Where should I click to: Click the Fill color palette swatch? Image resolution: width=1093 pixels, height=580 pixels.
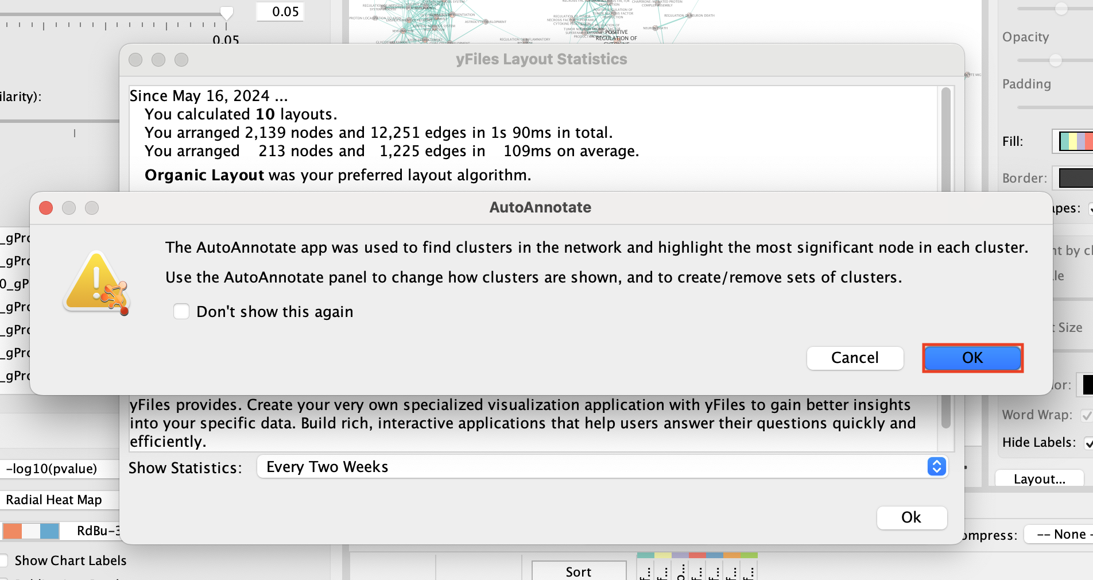click(x=1075, y=141)
